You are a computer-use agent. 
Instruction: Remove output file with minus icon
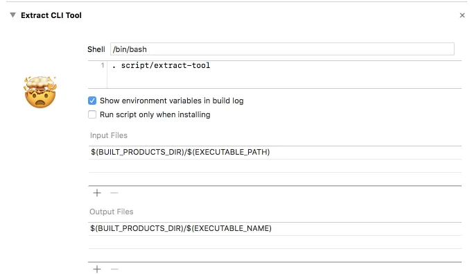point(114,269)
